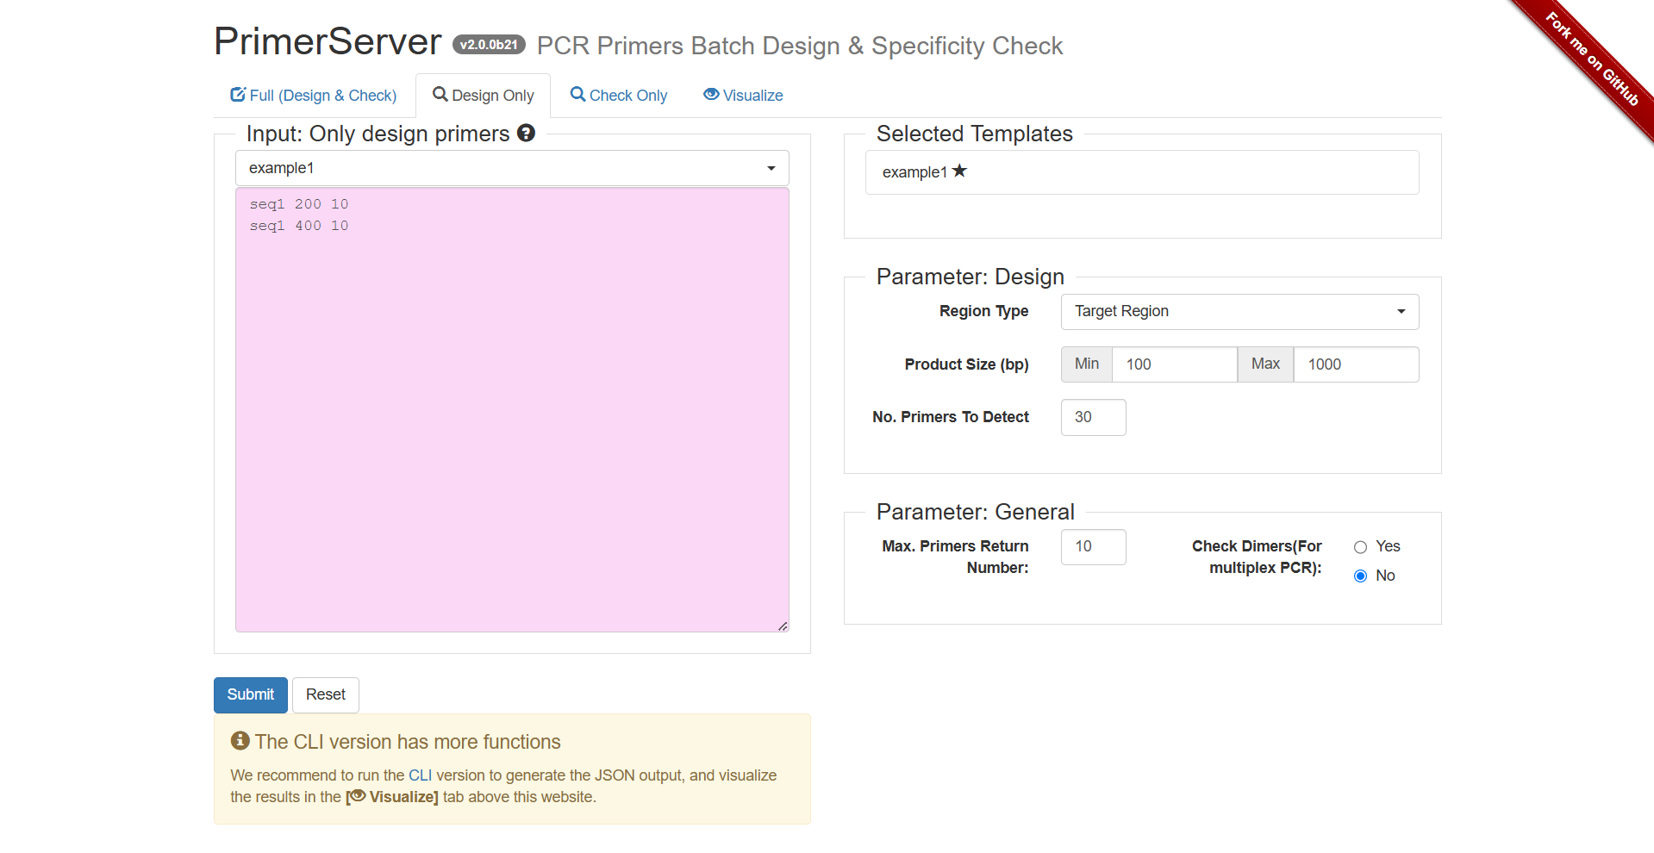Open the help tooltip next to Input heading

(527, 134)
